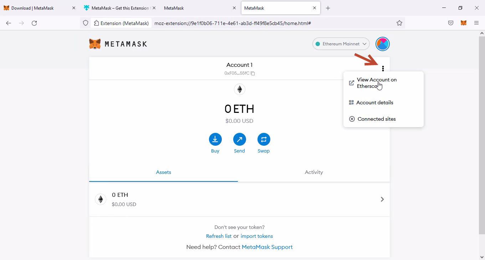
Task: Open the Firefox hamburger application menu
Action: tap(476, 23)
